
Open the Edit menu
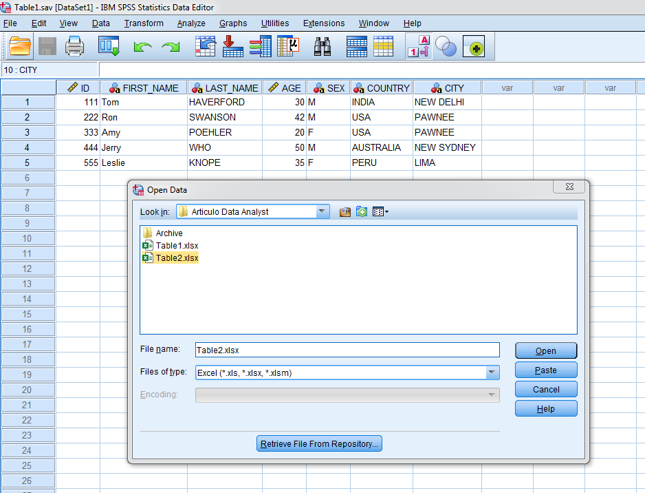click(x=39, y=23)
